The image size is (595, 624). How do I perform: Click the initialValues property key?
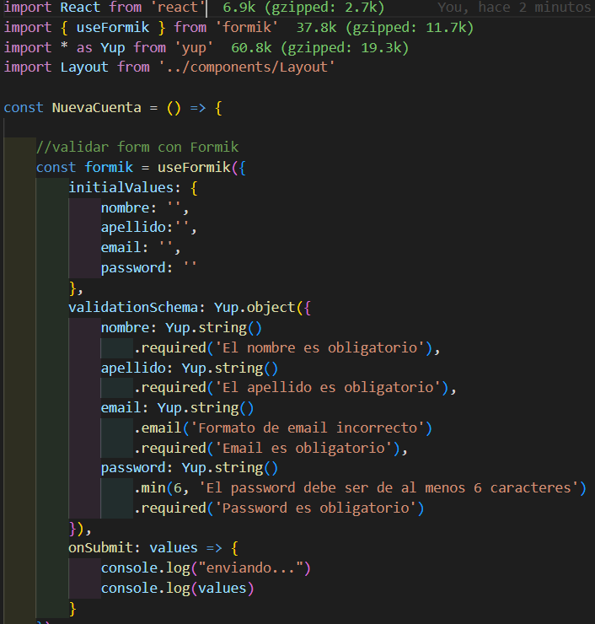[x=121, y=187]
